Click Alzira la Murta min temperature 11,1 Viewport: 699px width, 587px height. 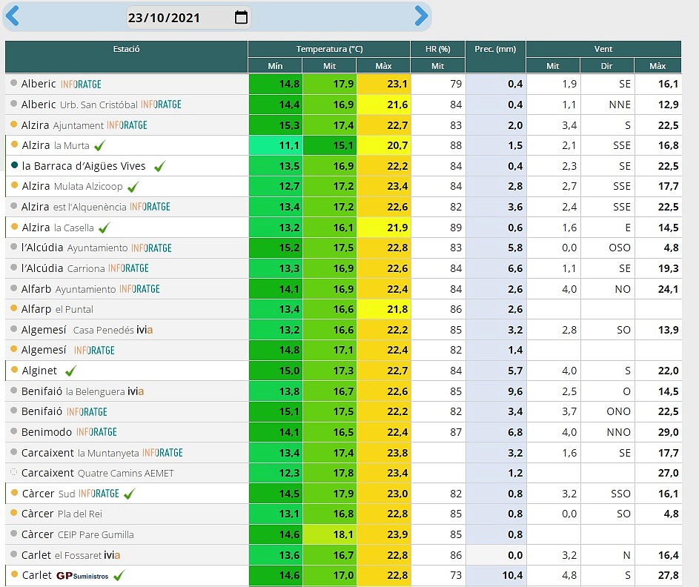click(276, 145)
